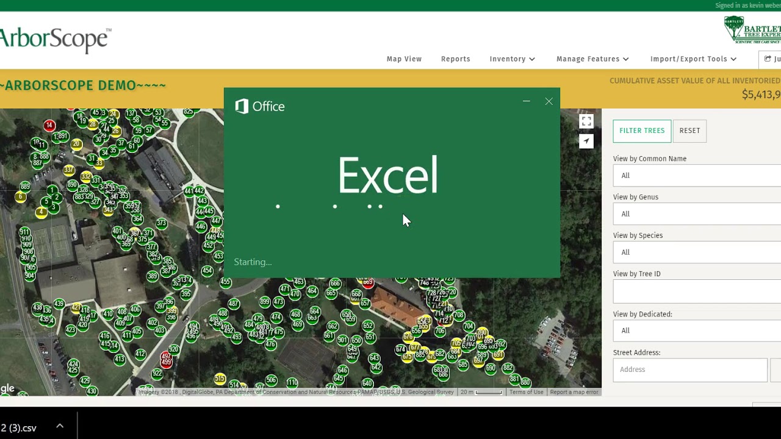Viewport: 781px width, 439px height.
Task: Select green tree marker 708
Action: click(x=459, y=315)
